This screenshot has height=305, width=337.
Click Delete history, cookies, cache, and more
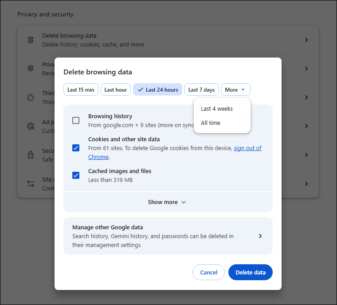pyautogui.click(x=93, y=45)
